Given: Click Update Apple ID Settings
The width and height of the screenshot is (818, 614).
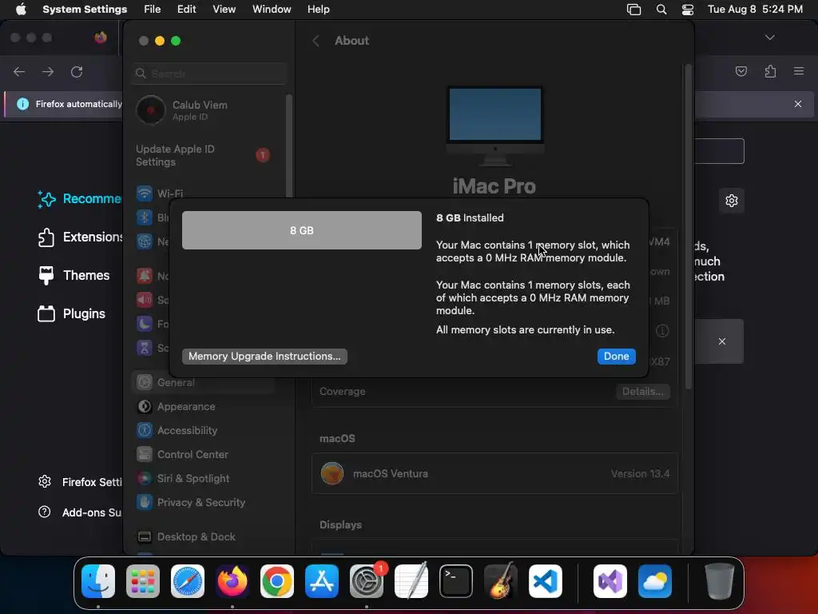Looking at the screenshot, I should (202, 155).
